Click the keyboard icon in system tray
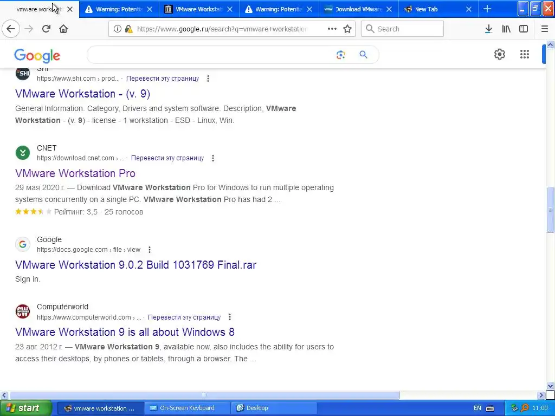The image size is (555, 416). pos(490,408)
